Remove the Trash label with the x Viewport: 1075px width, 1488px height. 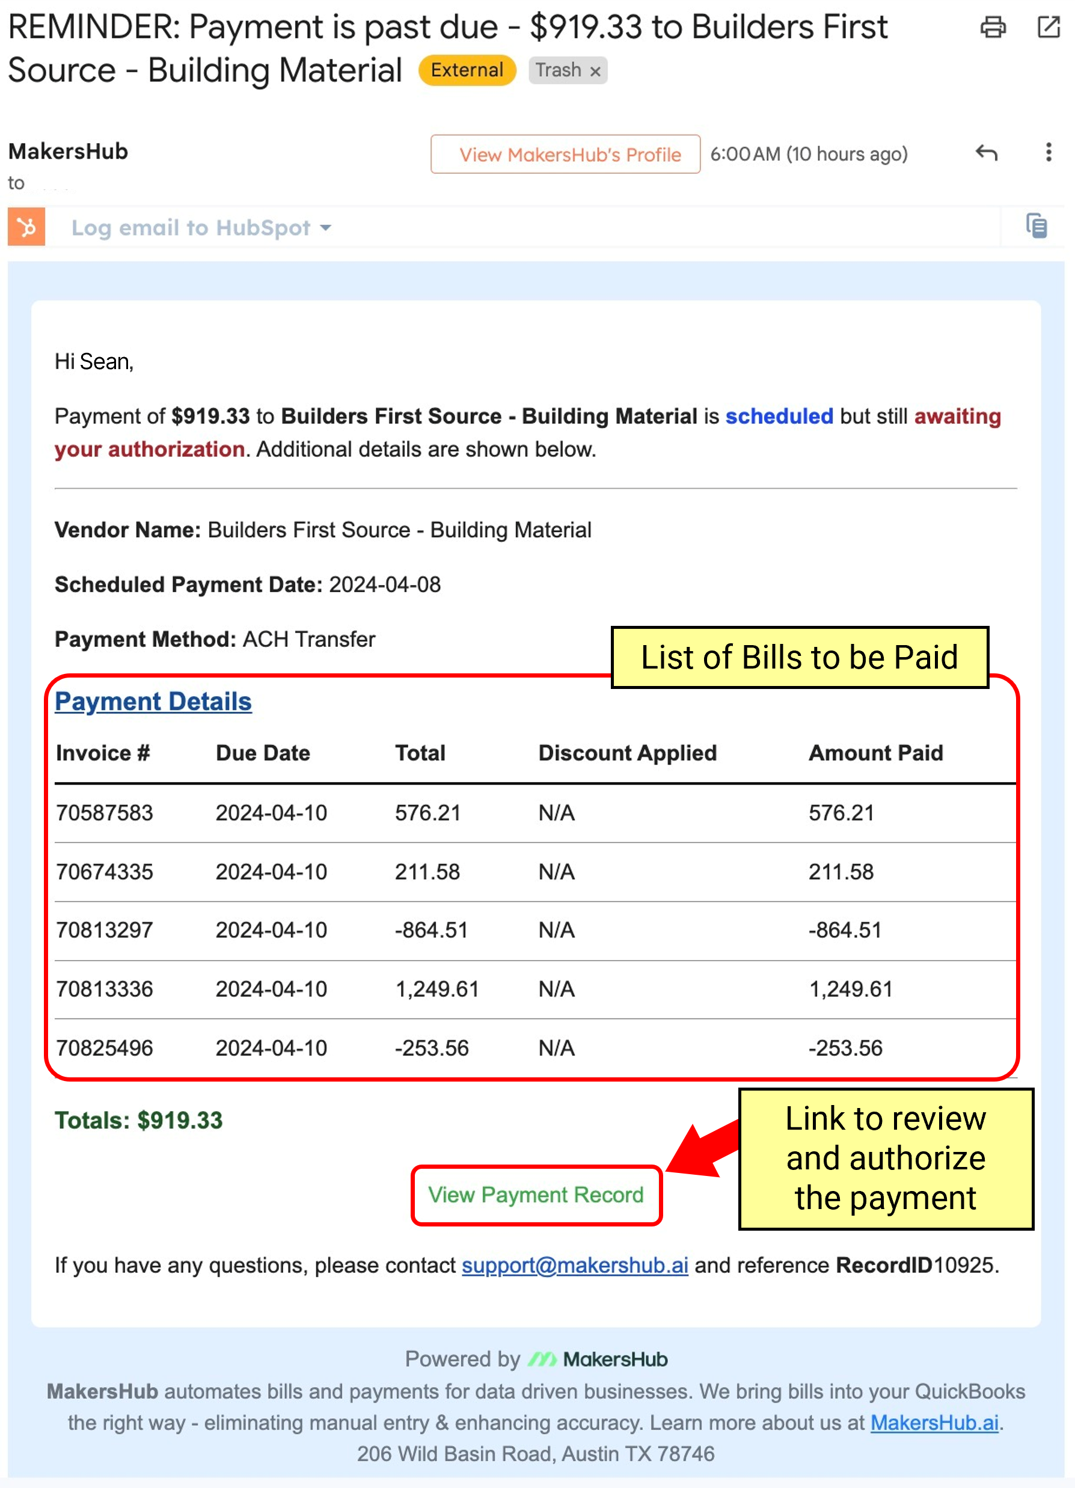pos(595,71)
